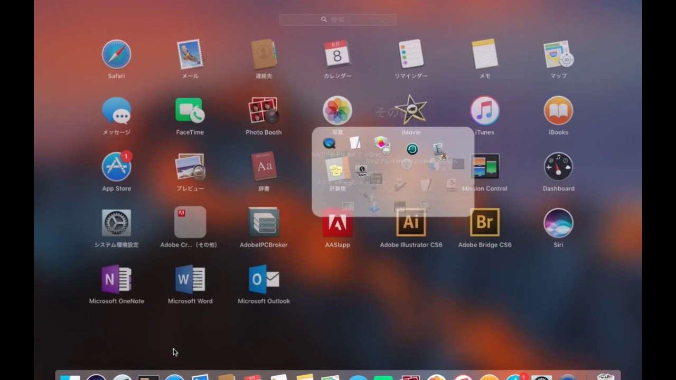Launch the メール (Mail) app
The height and width of the screenshot is (380, 676).
190,54
